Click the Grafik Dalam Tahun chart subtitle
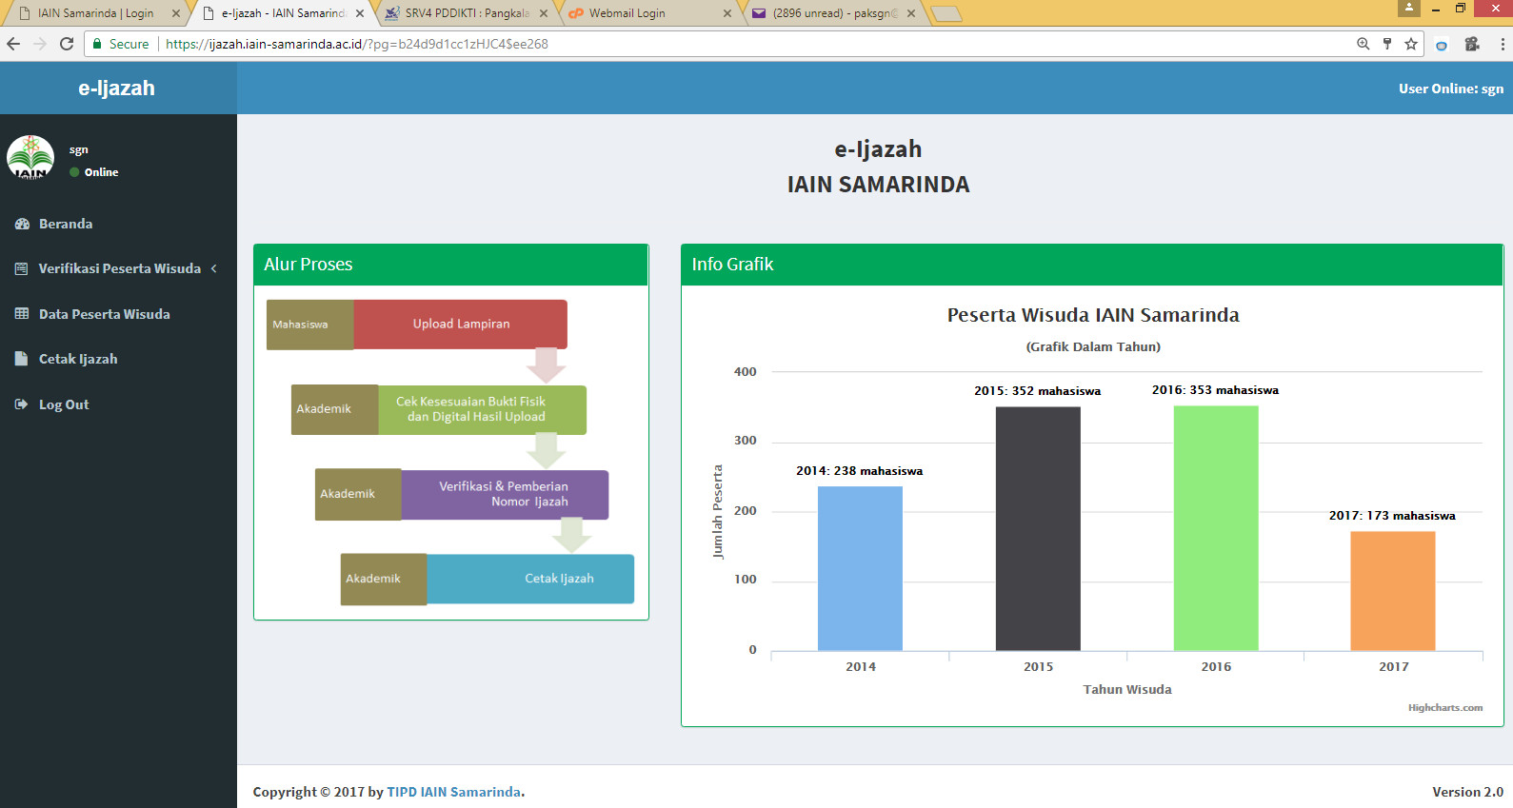The height and width of the screenshot is (808, 1513). tap(1093, 346)
